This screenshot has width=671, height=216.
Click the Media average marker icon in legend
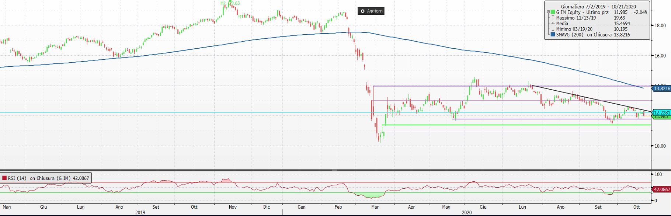553,24
